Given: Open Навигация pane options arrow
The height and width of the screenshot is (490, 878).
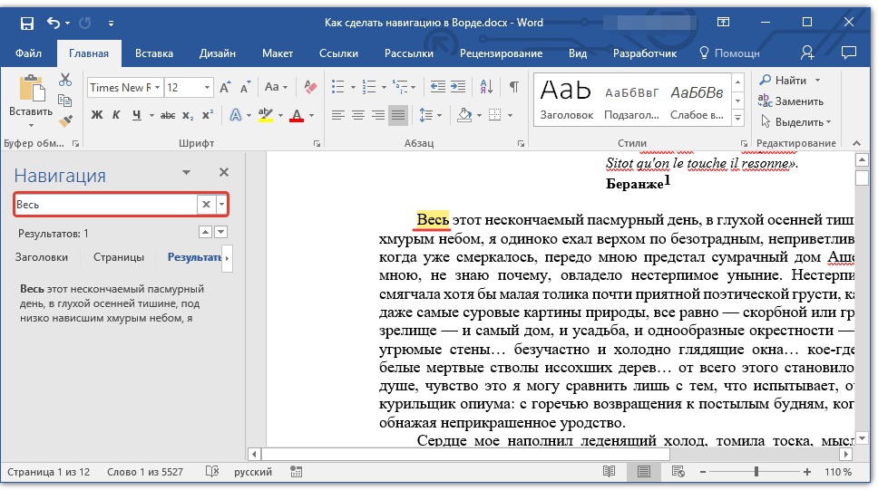Looking at the screenshot, I should pos(186,172).
